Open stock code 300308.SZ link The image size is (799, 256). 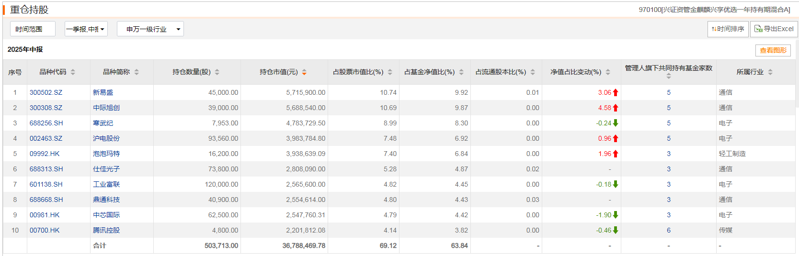click(x=46, y=108)
